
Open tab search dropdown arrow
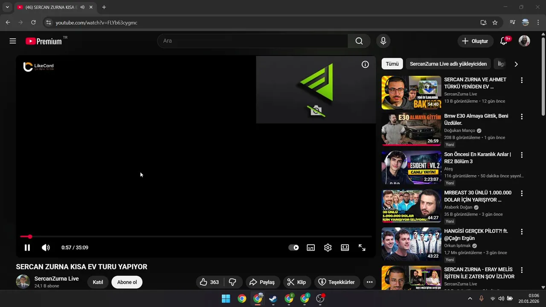click(x=7, y=7)
